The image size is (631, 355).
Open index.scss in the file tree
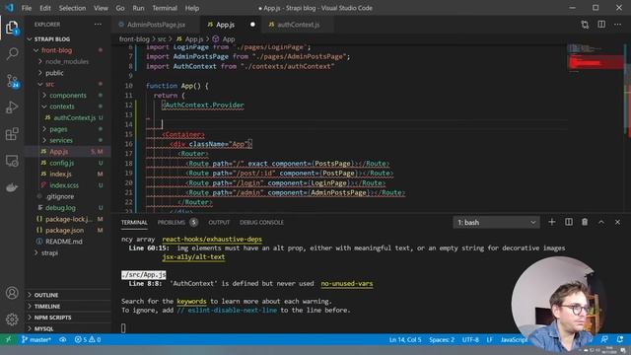tap(64, 185)
